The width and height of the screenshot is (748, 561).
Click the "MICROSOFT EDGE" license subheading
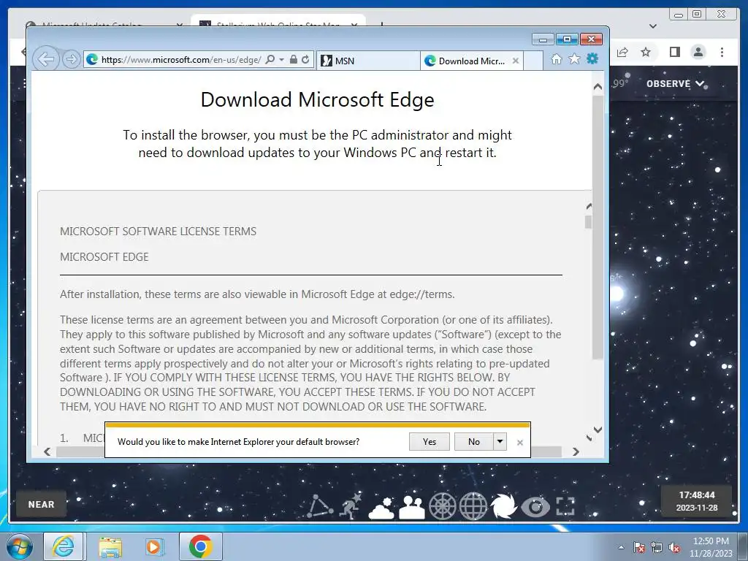pyautogui.click(x=104, y=257)
